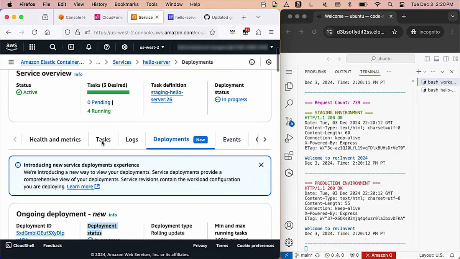460x259 pixels.
Task: Reload the page in Firefox
Action: [x=34, y=32]
